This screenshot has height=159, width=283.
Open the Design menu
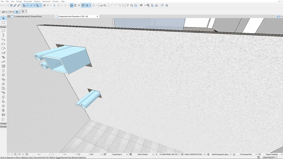[x=19, y=1]
